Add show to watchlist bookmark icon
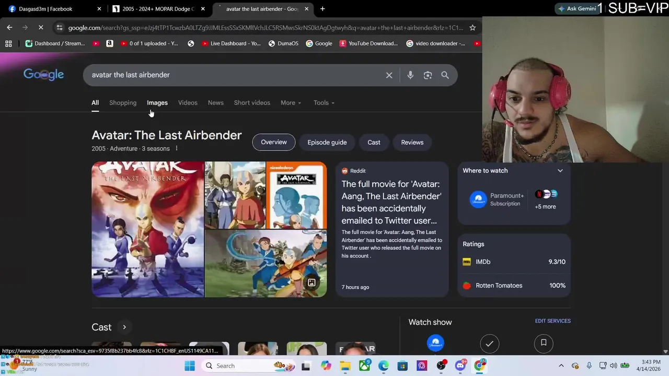The width and height of the screenshot is (669, 376). 544,343
